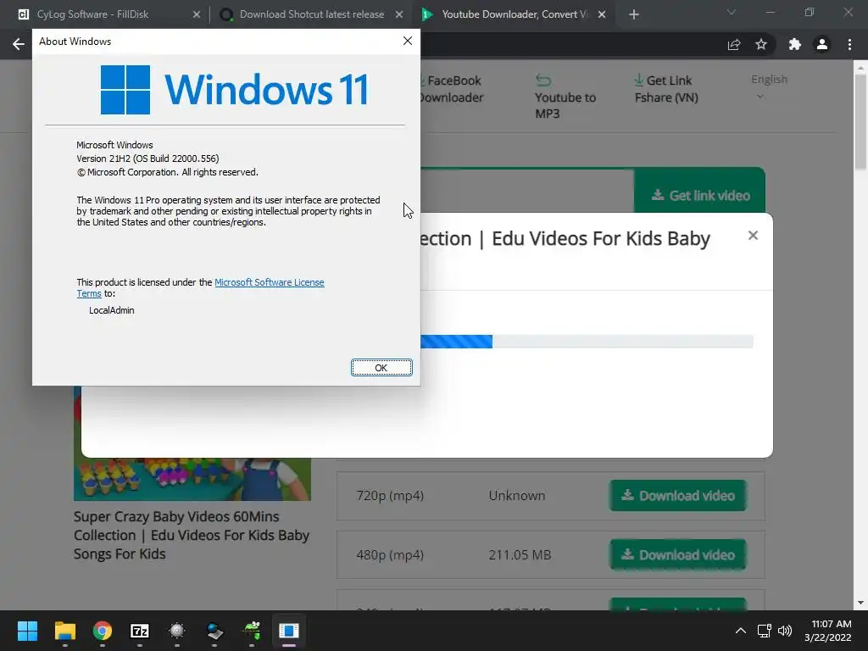The width and height of the screenshot is (868, 651).
Task: Open 7-Zip from taskbar
Action: tap(140, 631)
